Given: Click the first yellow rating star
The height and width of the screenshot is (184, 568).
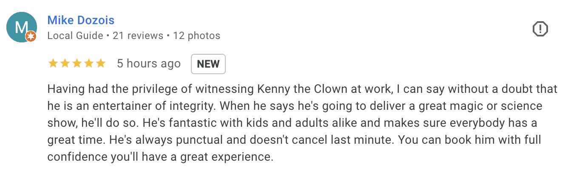Looking at the screenshot, I should pos(53,64).
